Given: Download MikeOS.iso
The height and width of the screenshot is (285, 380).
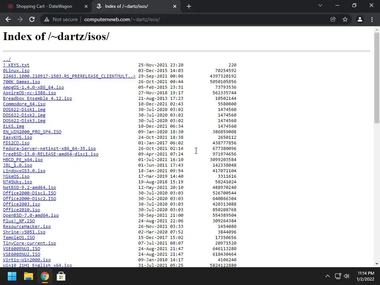Looking at the screenshot, I should point(16,176).
